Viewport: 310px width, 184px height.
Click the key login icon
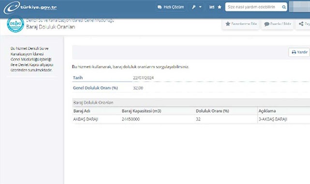coord(194,7)
